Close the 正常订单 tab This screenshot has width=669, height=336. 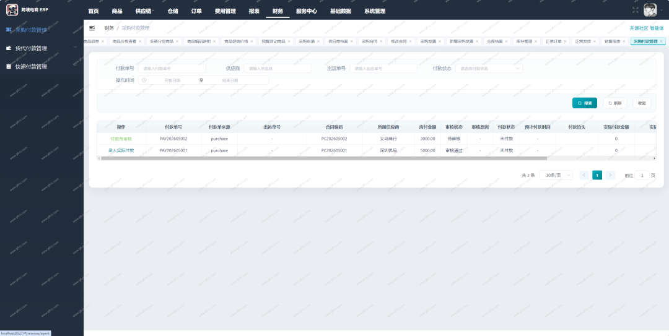pos(566,41)
